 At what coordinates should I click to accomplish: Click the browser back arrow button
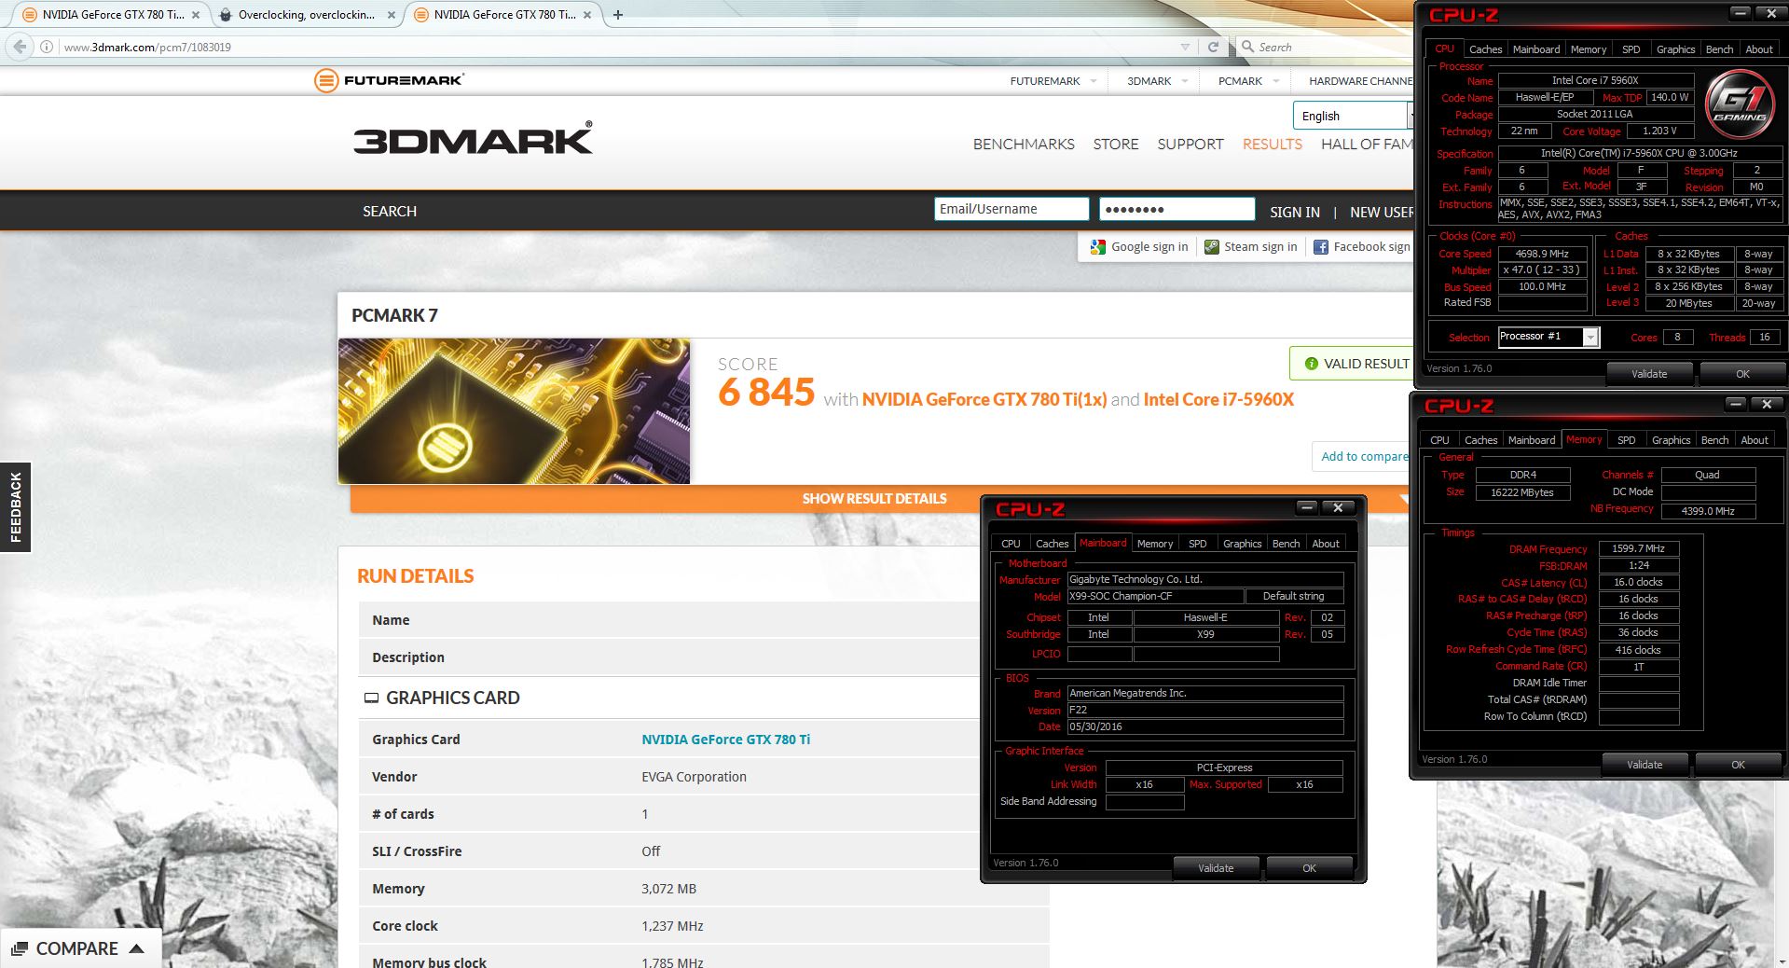click(20, 47)
